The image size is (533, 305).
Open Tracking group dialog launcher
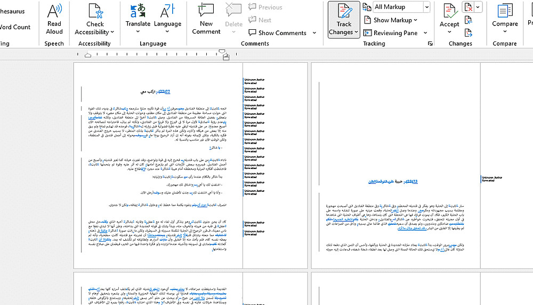pyautogui.click(x=430, y=44)
